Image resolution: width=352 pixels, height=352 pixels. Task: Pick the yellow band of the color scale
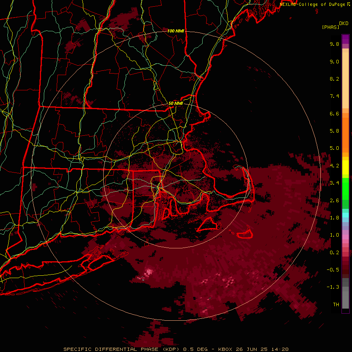coord(345,167)
